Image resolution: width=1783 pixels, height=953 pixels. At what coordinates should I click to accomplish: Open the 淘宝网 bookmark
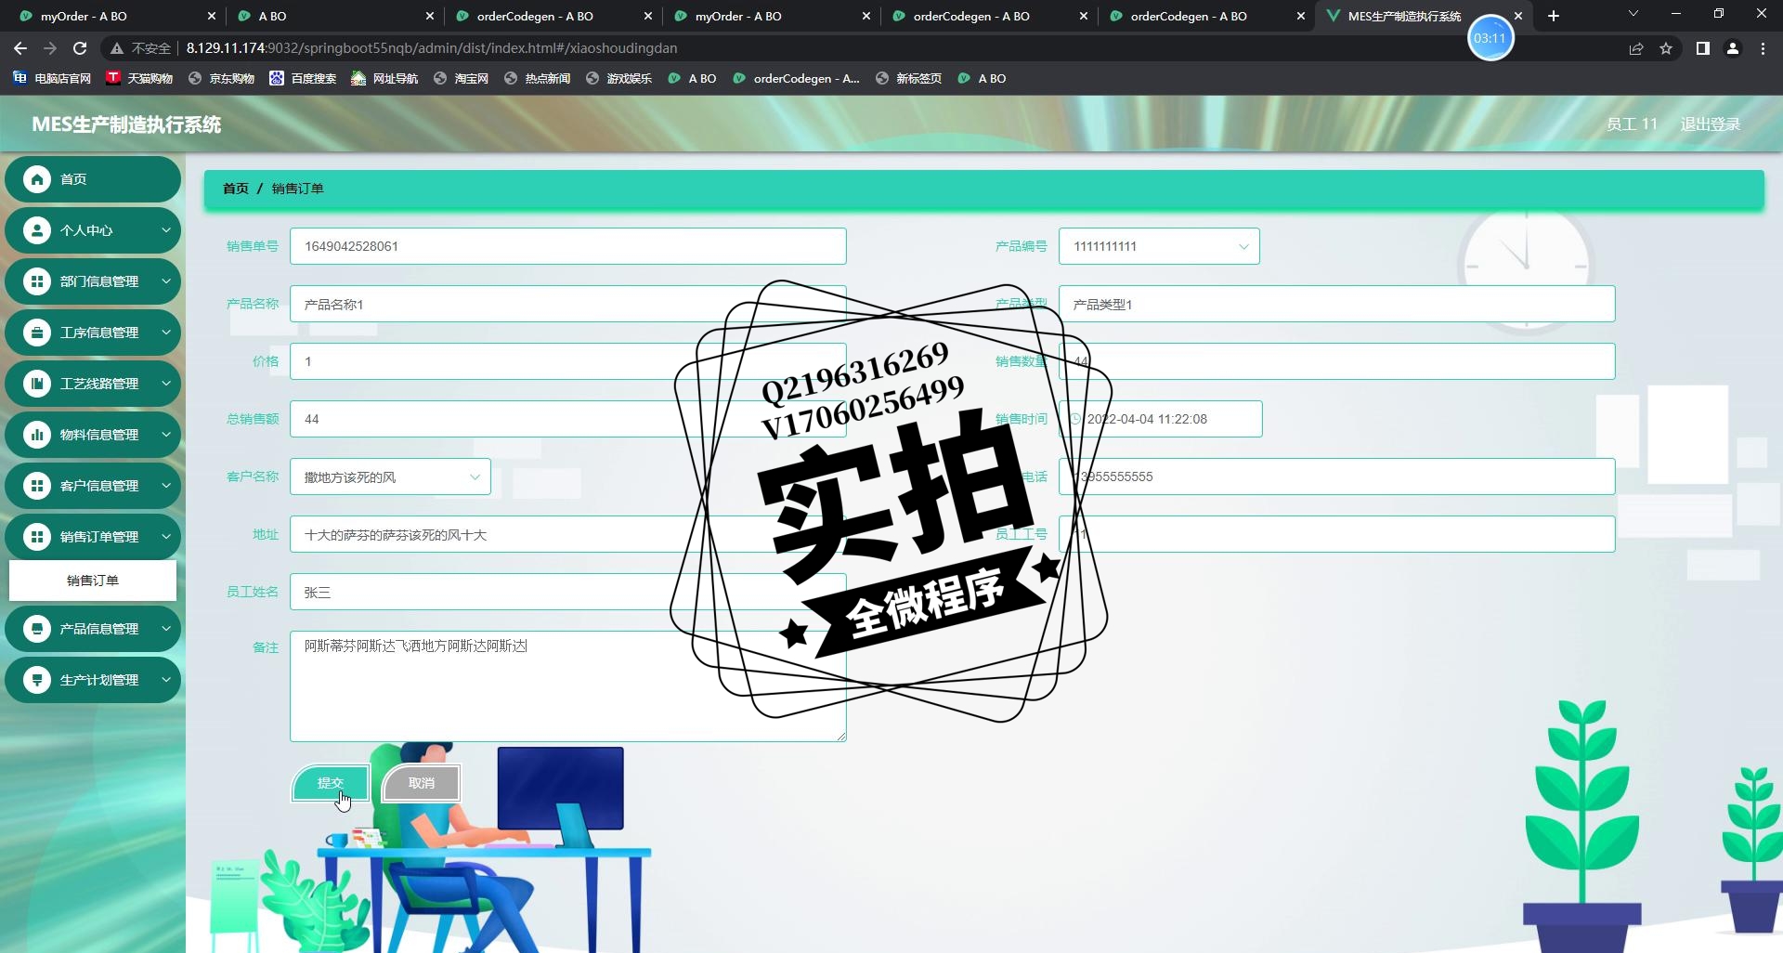coord(461,78)
